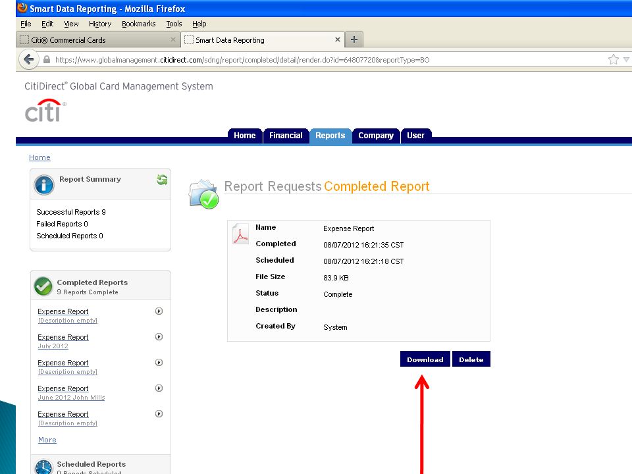Open the Company navigation tab
This screenshot has width=632, height=474.
(376, 136)
